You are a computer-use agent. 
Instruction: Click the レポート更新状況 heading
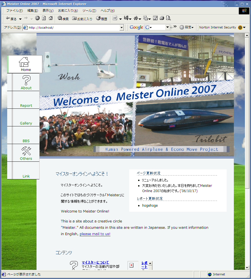point(150,199)
